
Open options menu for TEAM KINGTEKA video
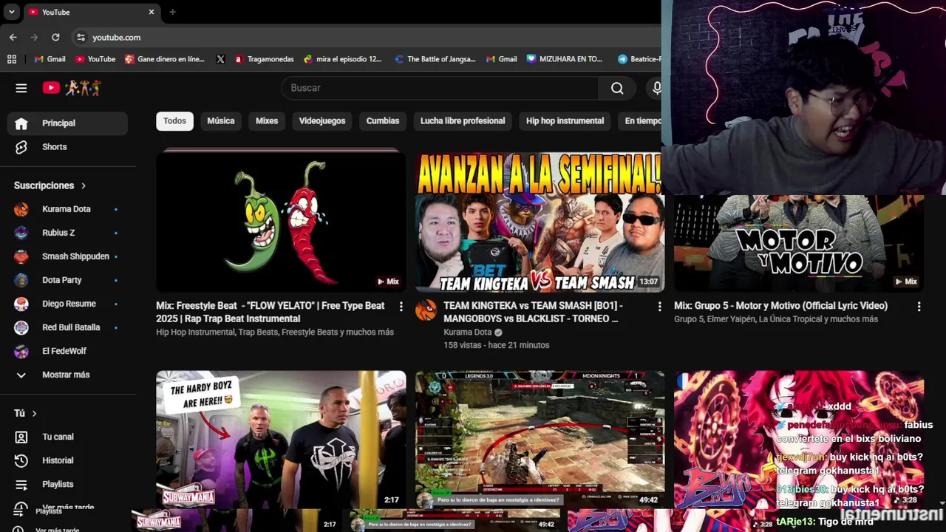[660, 306]
